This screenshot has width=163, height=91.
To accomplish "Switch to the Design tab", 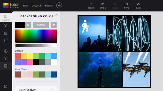I will pyautogui.click(x=49, y=5).
